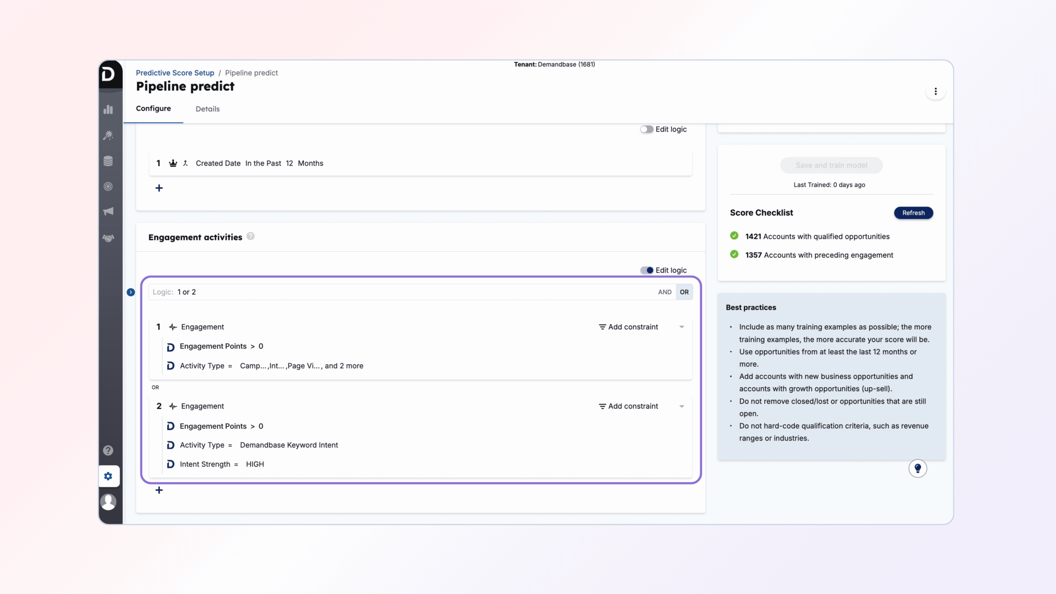Switch logic operator to AND
1056x594 pixels.
click(x=665, y=292)
